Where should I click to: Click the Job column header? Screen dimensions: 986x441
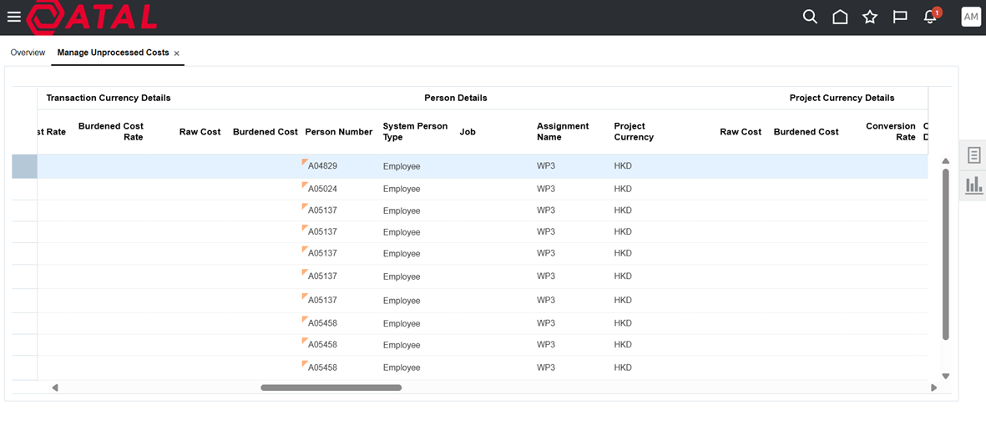(x=468, y=131)
